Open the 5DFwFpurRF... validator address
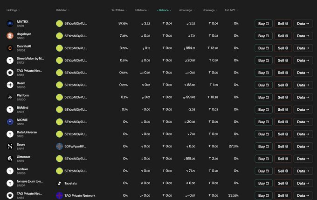 coord(75,147)
